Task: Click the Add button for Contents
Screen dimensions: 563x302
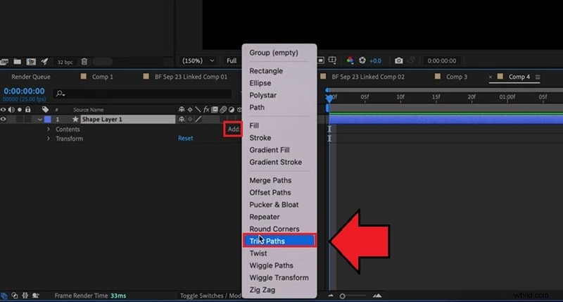Action: [234, 130]
